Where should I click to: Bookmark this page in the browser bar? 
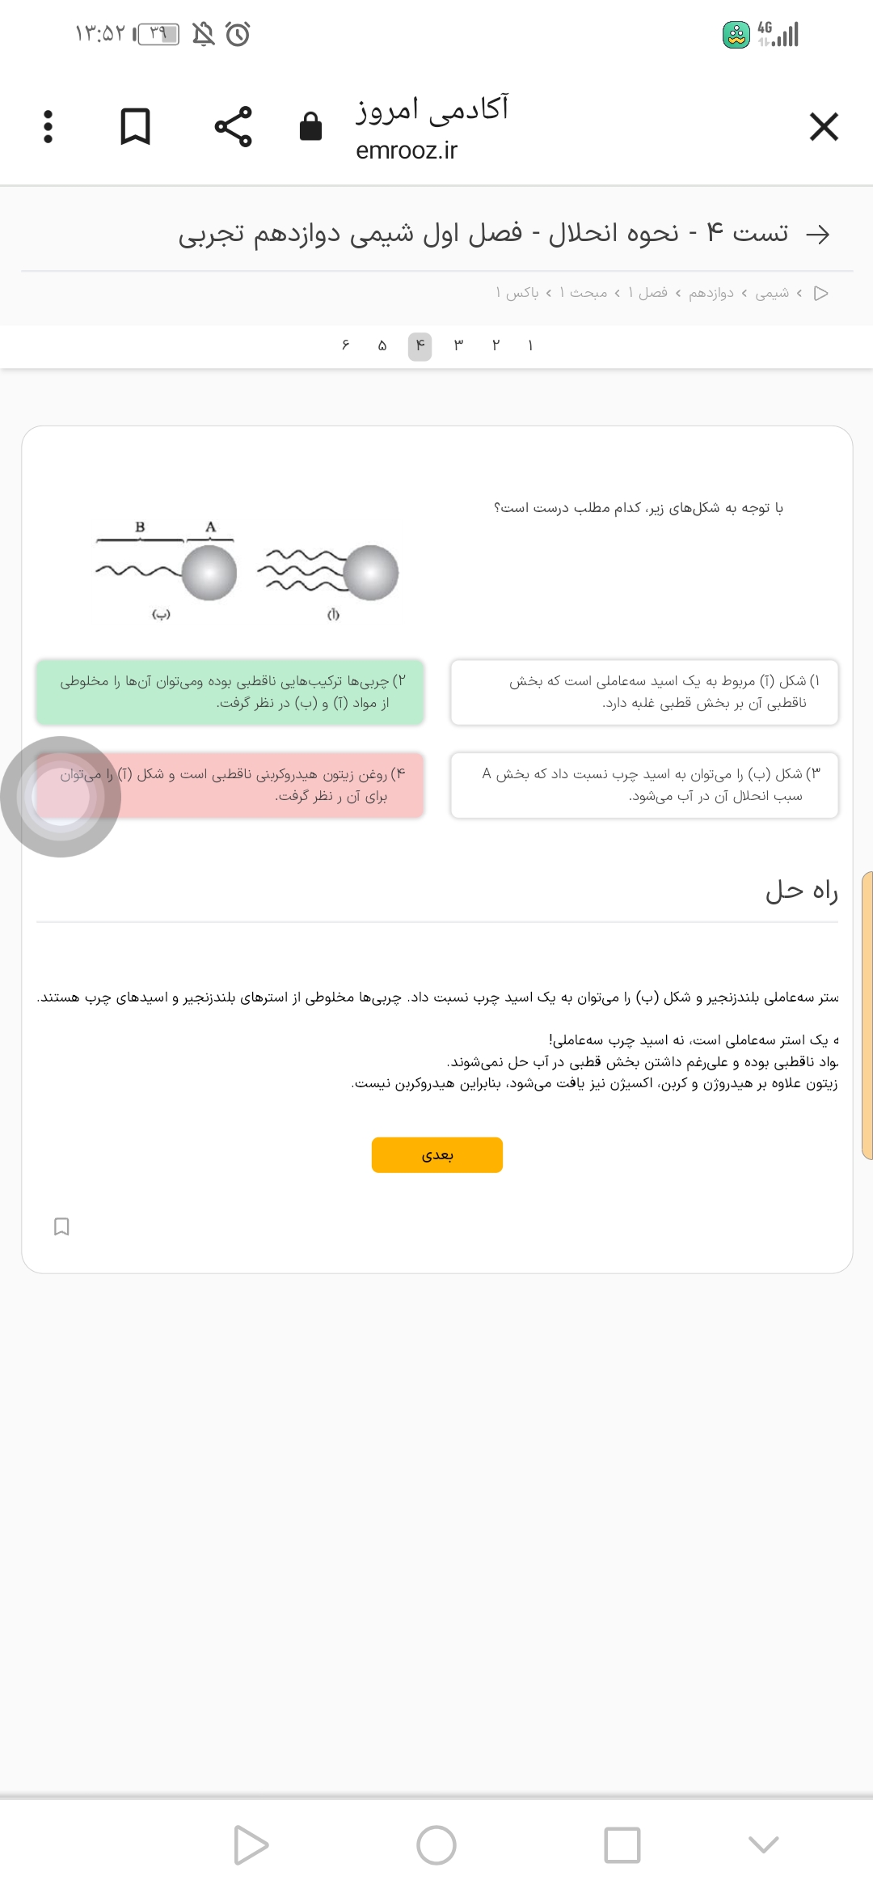click(x=135, y=127)
